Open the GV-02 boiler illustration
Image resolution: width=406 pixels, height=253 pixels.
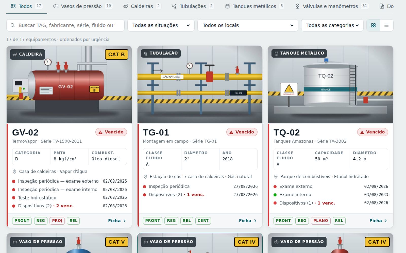coord(69,85)
